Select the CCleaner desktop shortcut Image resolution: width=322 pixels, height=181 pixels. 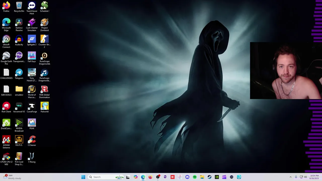click(32, 141)
